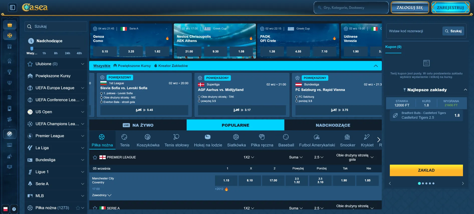
Task: Open the four-leaf clover icon in the sidebar
Action: (10, 119)
